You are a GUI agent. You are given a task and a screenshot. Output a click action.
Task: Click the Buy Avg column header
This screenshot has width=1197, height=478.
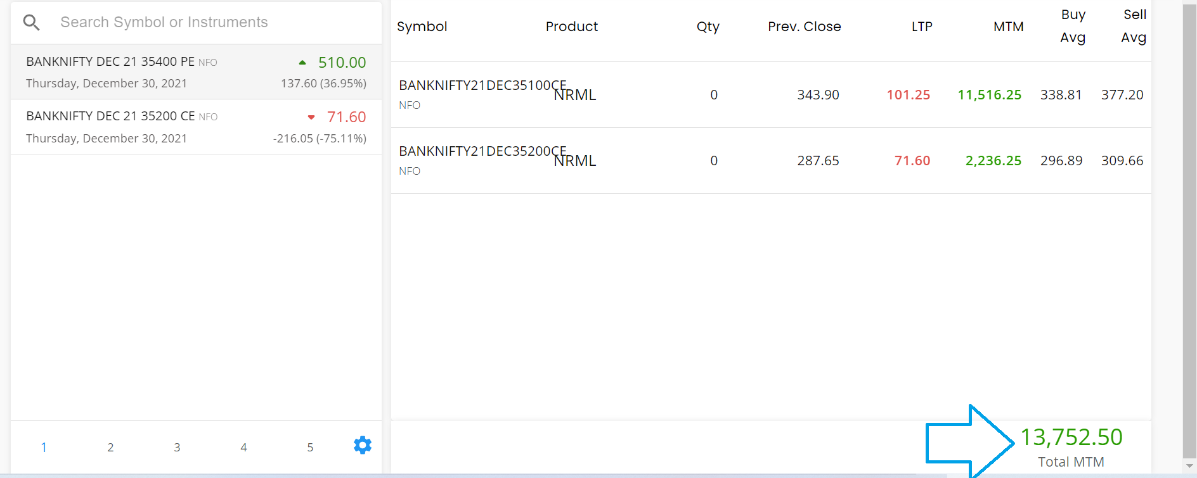click(x=1073, y=26)
